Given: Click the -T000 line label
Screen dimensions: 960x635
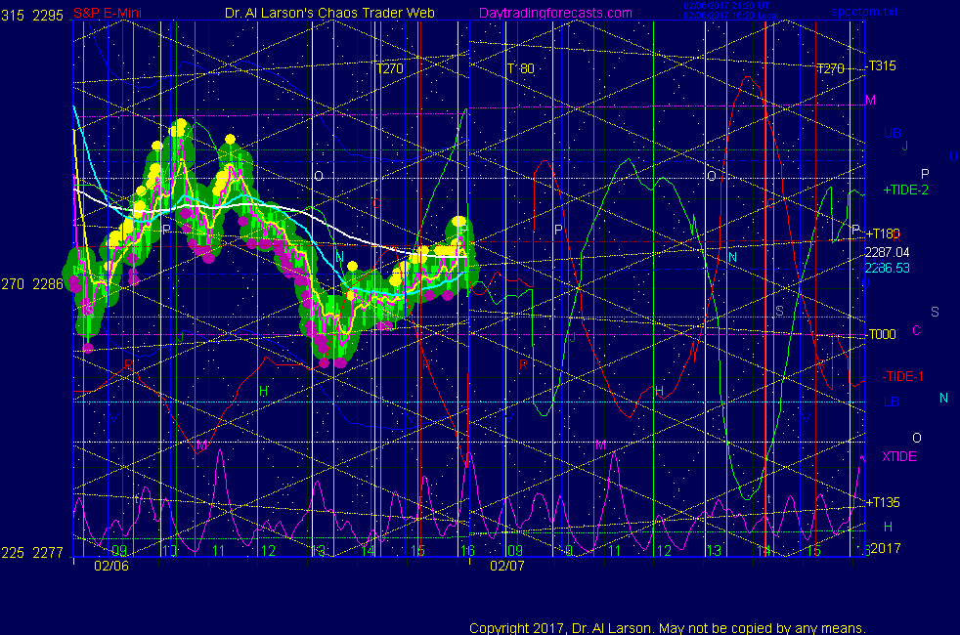Looking at the screenshot, I should pyautogui.click(x=882, y=334).
